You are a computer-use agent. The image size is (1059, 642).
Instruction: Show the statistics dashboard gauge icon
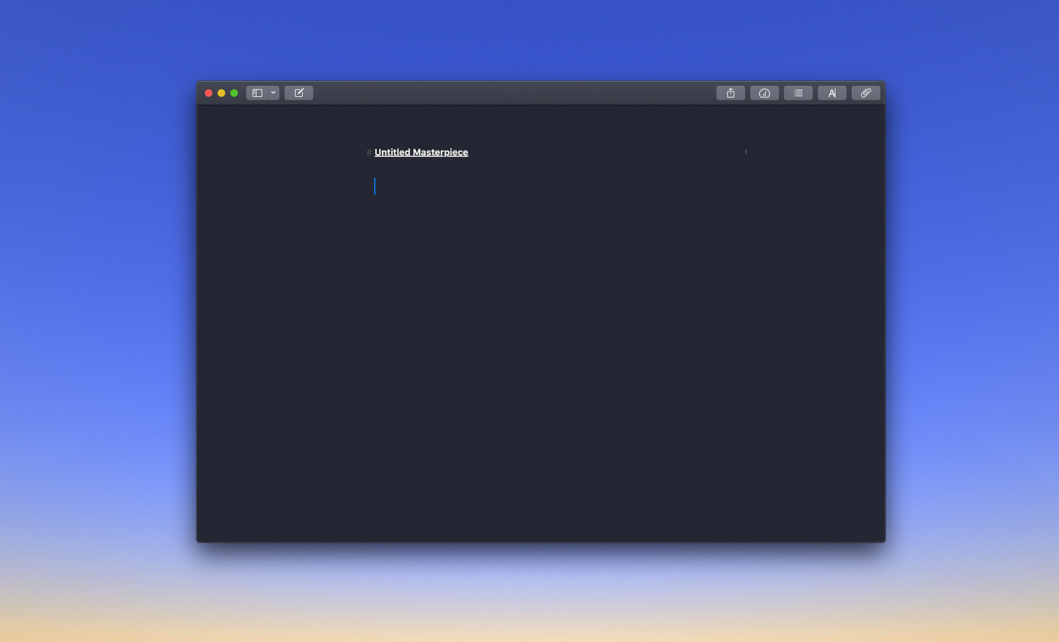[x=764, y=93]
